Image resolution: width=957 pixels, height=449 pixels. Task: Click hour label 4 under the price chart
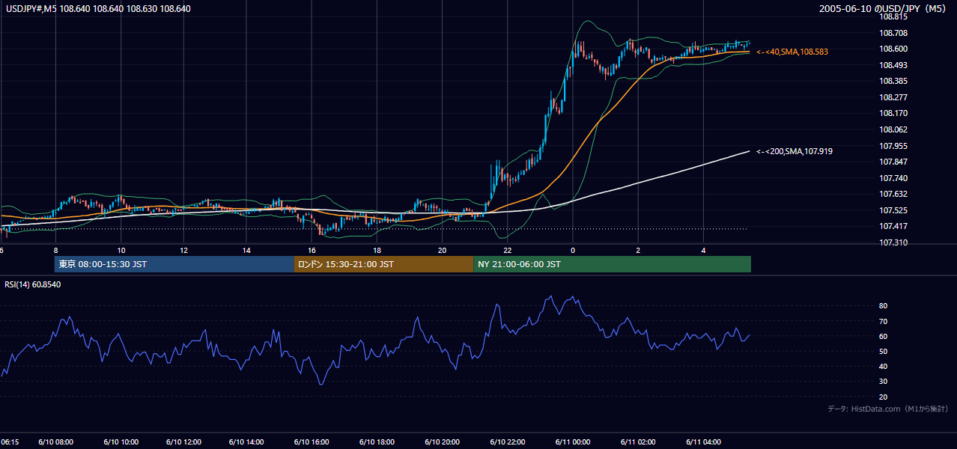click(703, 251)
